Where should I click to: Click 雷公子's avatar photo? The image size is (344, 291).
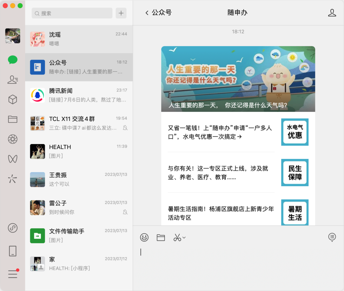38,208
